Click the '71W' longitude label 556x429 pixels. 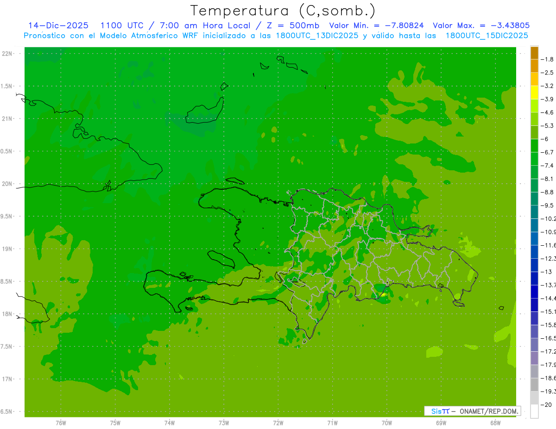point(332,423)
